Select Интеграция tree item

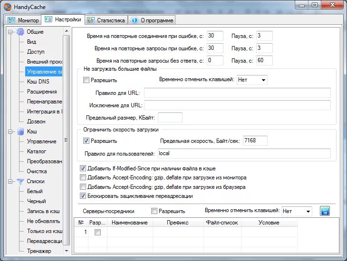[44, 112]
